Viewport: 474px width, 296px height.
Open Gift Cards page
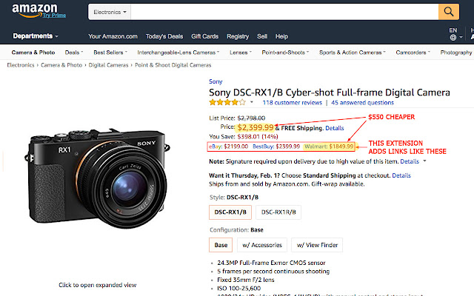[204, 36]
